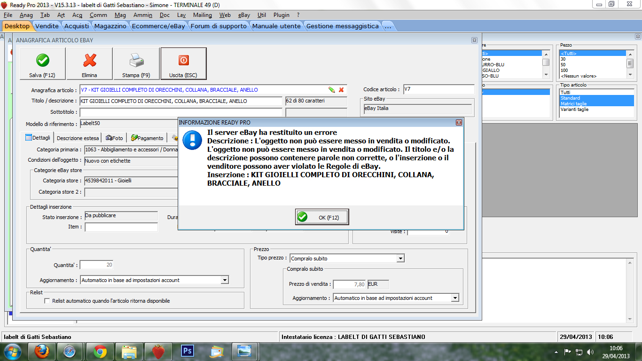Image resolution: width=642 pixels, height=361 pixels.
Task: Click the Sottotitolo input field
Action: pos(181,112)
